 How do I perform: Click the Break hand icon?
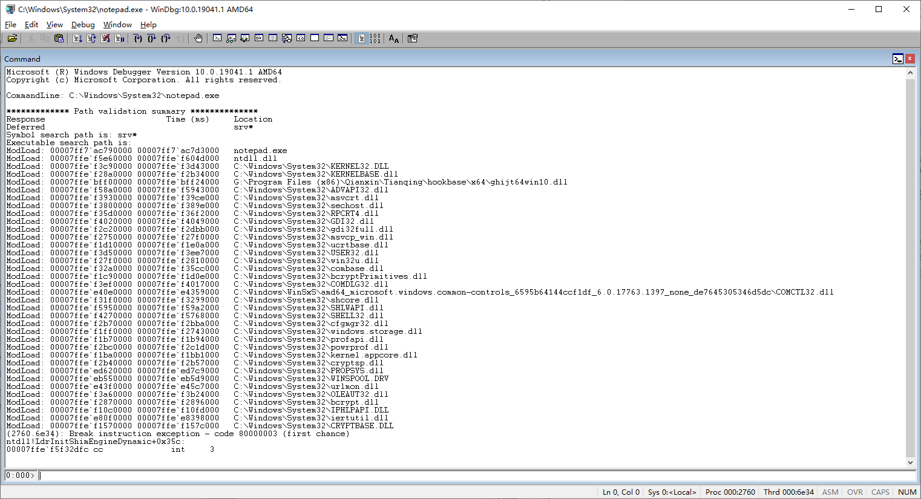pos(198,38)
